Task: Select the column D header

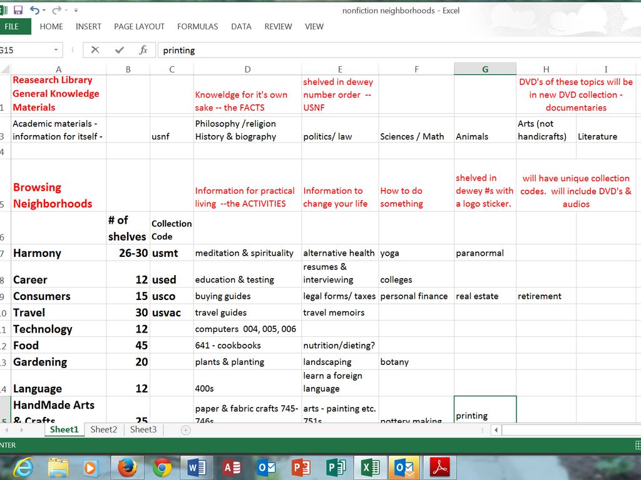Action: [x=247, y=69]
